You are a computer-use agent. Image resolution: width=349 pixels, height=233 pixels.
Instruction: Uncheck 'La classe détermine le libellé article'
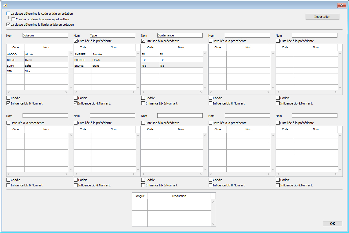[x=8, y=25]
